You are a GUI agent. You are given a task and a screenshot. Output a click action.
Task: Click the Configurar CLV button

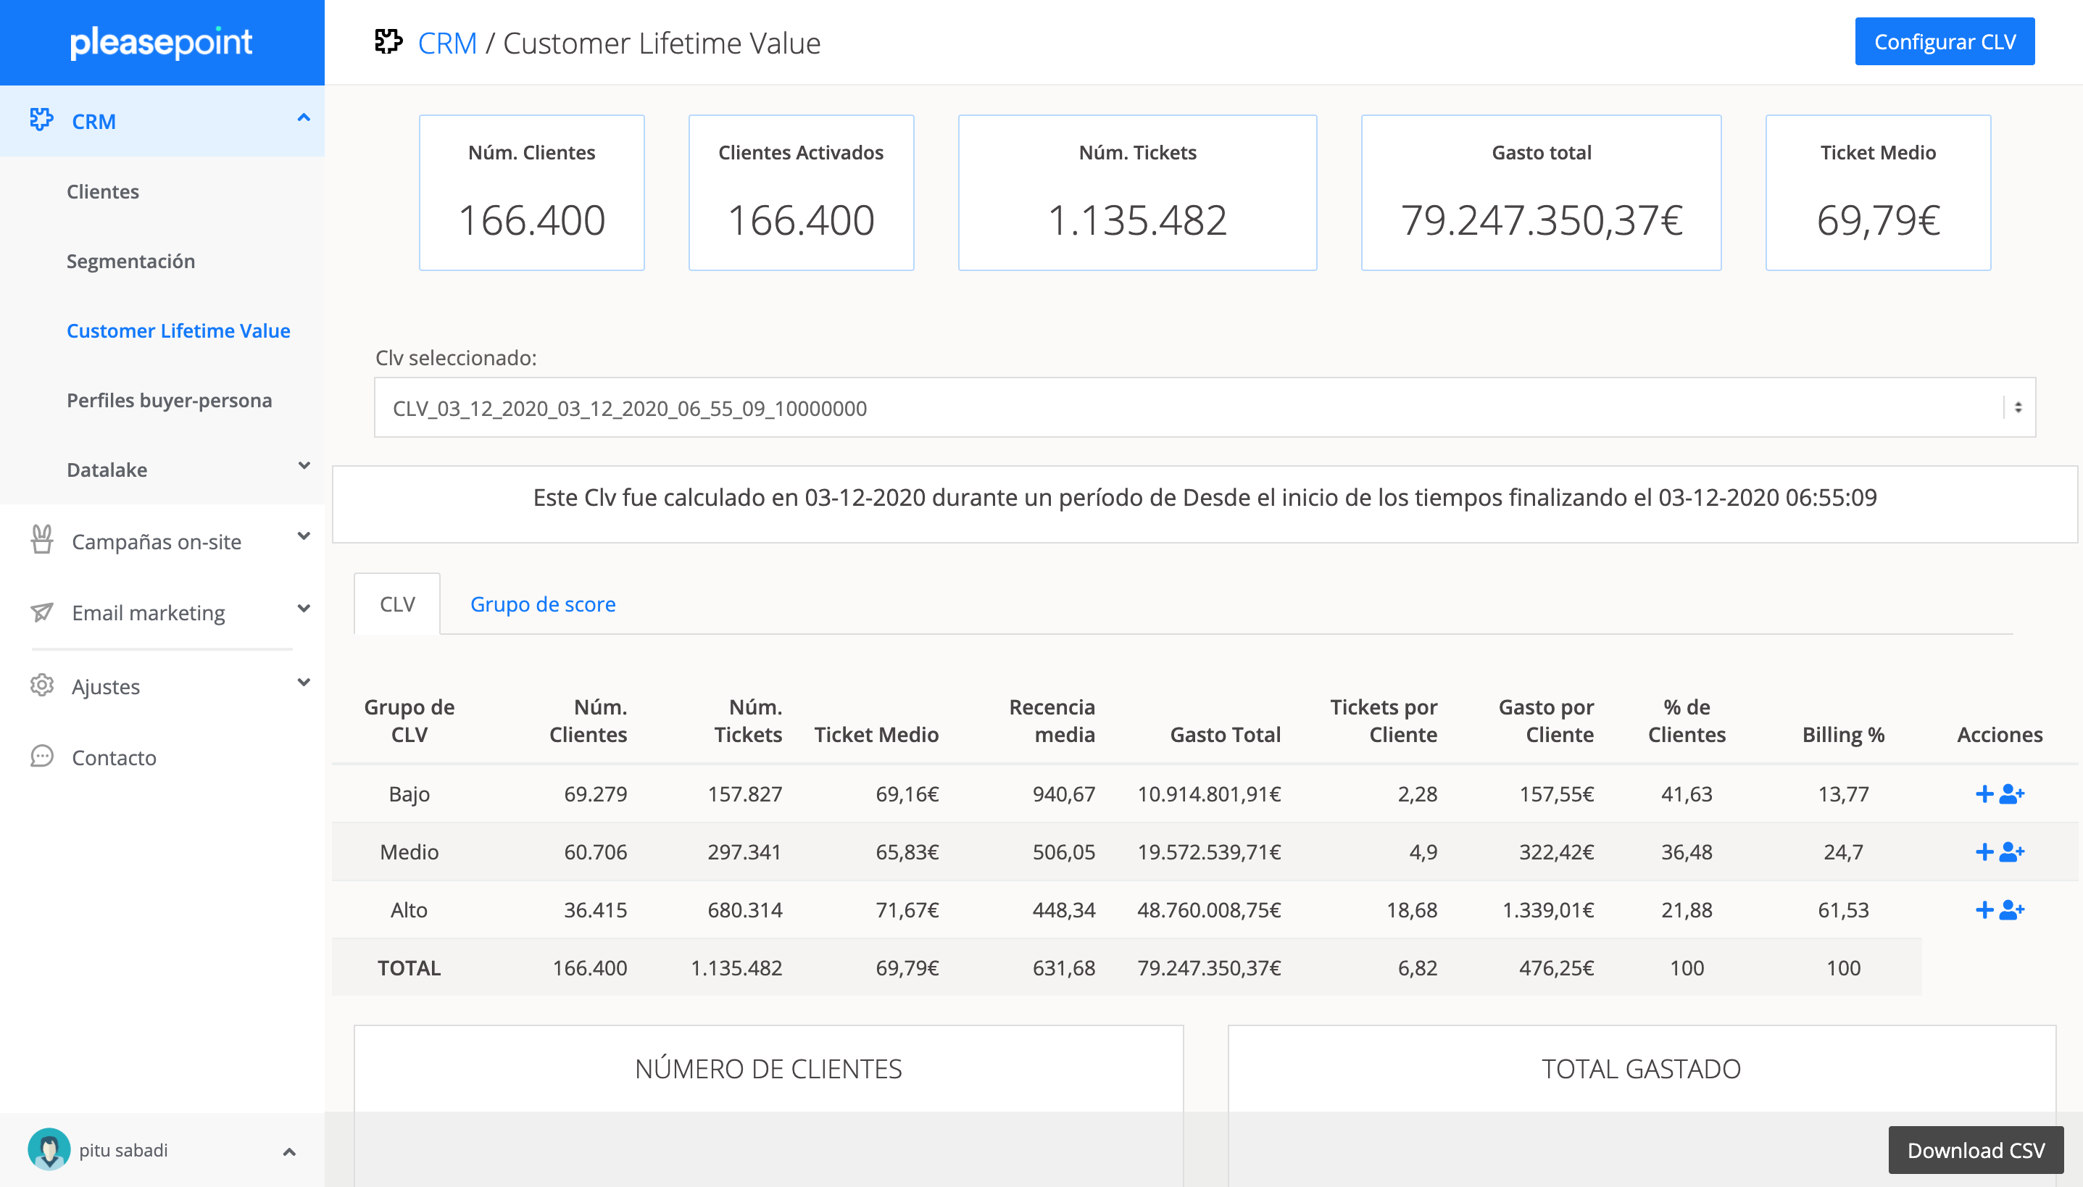[x=1945, y=41]
